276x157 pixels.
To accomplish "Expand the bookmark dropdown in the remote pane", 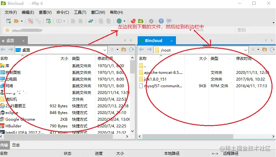I will [x=258, y=50].
